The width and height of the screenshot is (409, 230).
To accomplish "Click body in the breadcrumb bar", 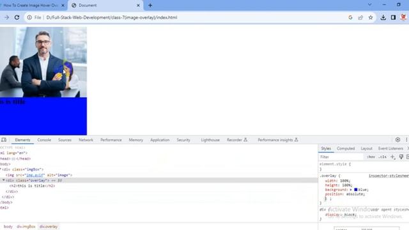I will tap(8, 227).
